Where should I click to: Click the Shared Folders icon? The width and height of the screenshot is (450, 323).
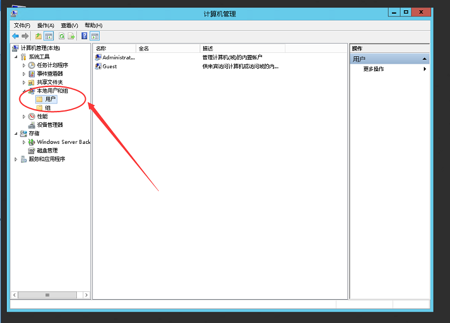coord(31,83)
